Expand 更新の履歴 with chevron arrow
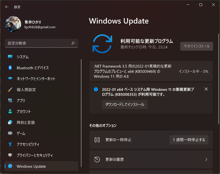 click(x=206, y=160)
